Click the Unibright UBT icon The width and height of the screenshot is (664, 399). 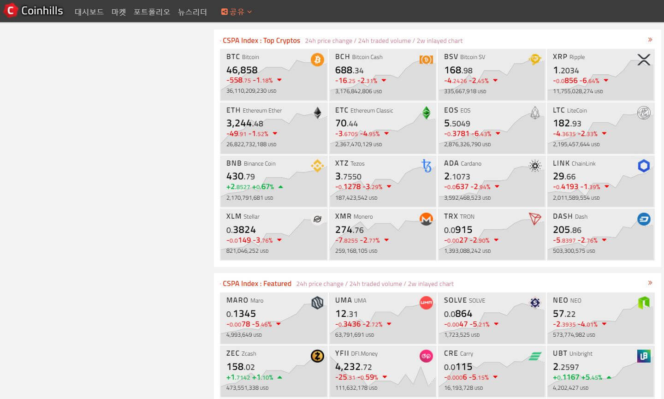click(644, 356)
